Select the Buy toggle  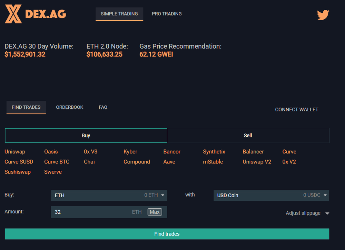[86, 136]
